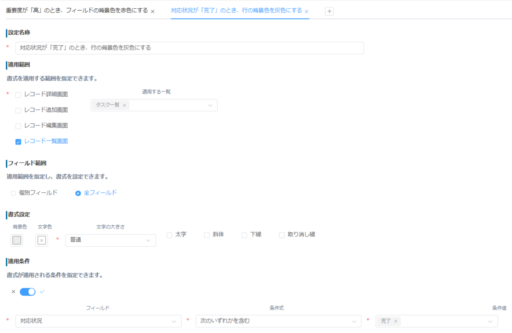This screenshot has height=333, width=512.
Task: Select the 対応状況が「完了」のとき tab
Action: [x=236, y=10]
